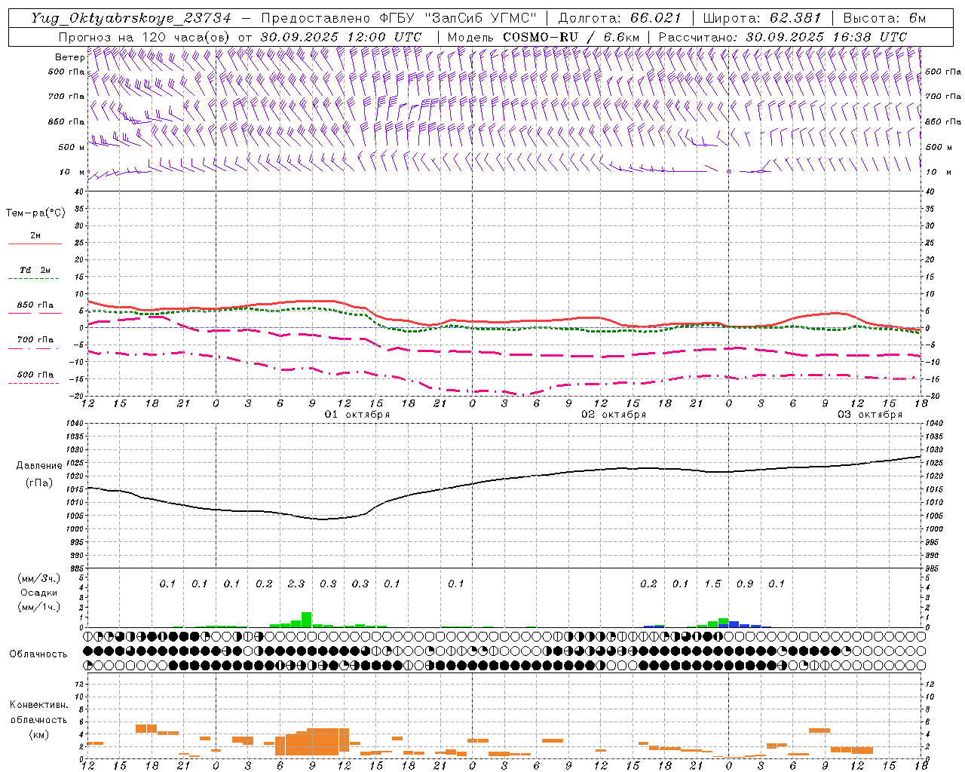Click the (км) convective cloud unit label

(38, 734)
